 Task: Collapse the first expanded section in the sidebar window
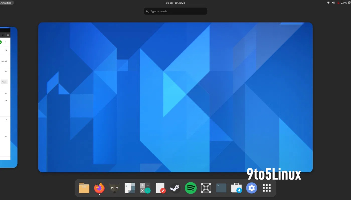[x=6, y=71]
